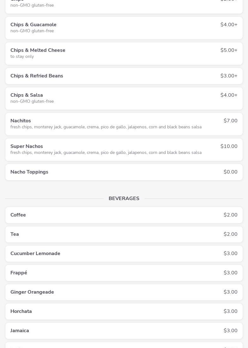Add Chips & Salsa to the order
This screenshot has height=348, width=248.
click(27, 95)
